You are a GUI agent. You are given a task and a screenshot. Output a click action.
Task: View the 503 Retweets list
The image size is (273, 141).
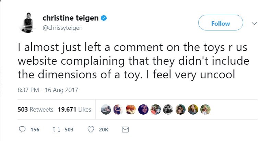35,110
